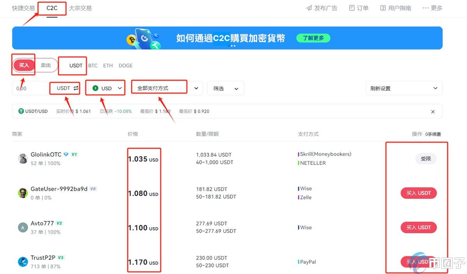
Task: Select the BTC coin tab
Action: (x=93, y=65)
